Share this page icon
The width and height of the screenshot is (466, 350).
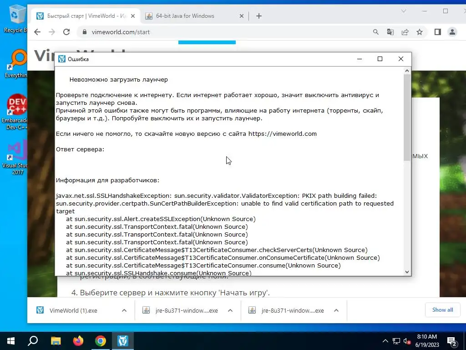(405, 32)
